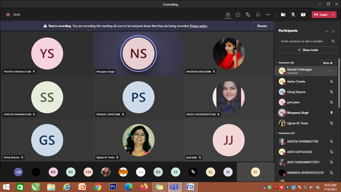The height and width of the screenshot is (192, 341).
Task: Open More actions ellipsis in meeting toolbar
Action: click(x=268, y=15)
